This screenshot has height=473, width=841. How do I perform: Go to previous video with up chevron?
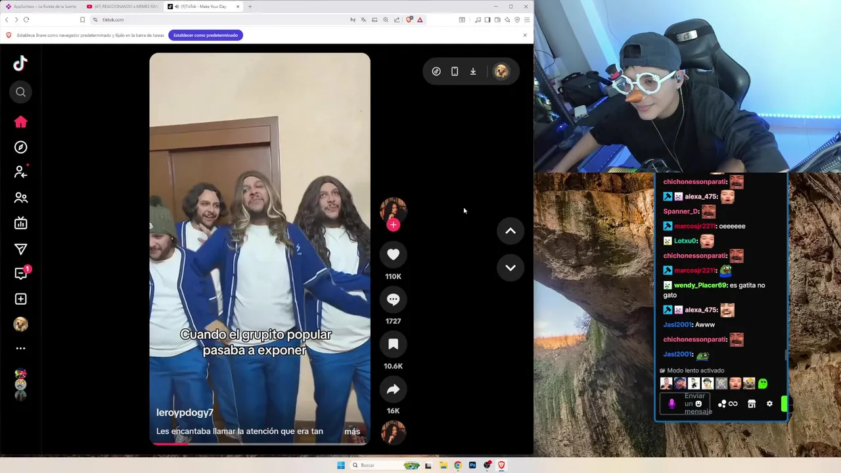point(510,231)
